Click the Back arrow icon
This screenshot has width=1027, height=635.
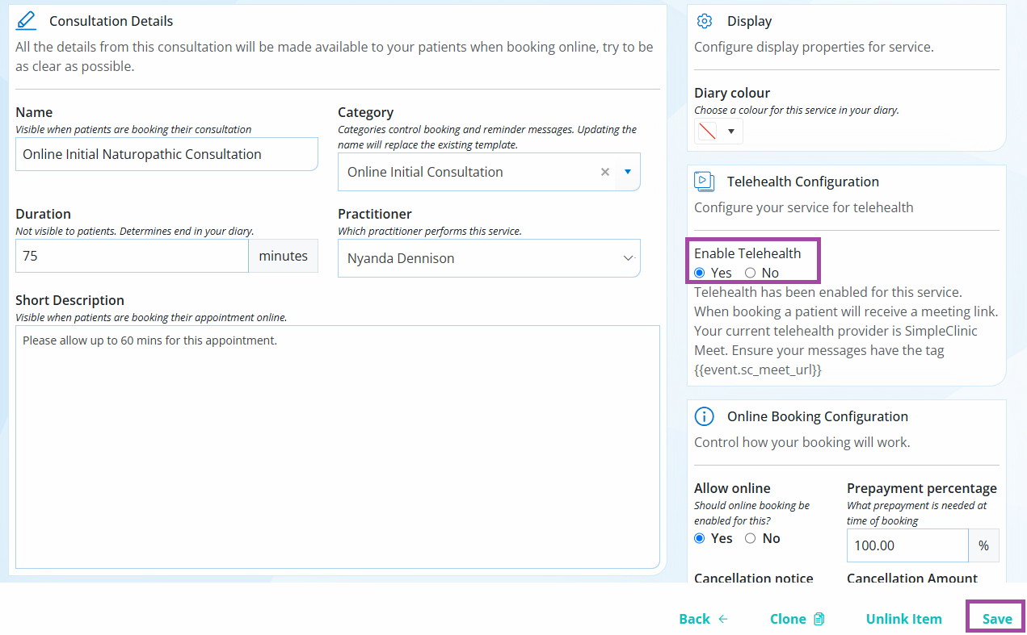pyautogui.click(x=723, y=619)
